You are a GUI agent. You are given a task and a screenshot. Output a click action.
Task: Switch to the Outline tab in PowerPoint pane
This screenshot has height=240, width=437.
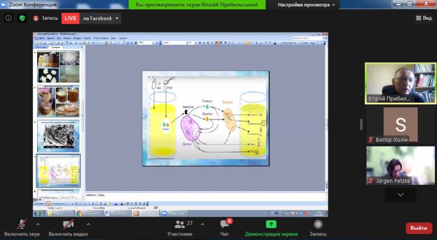pos(41,47)
